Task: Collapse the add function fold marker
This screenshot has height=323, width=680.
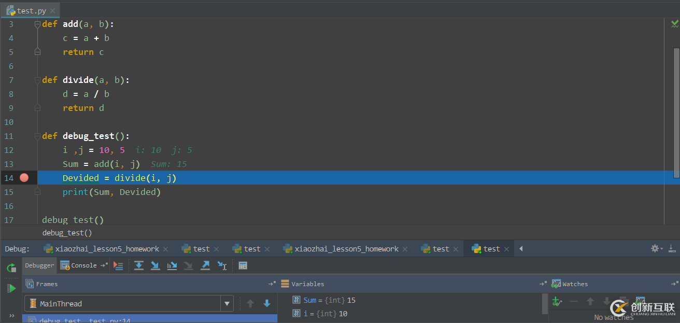Action: (x=37, y=24)
